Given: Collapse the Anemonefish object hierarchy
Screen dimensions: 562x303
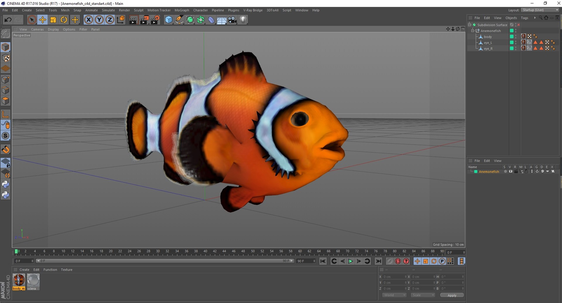Looking at the screenshot, I should click(472, 31).
